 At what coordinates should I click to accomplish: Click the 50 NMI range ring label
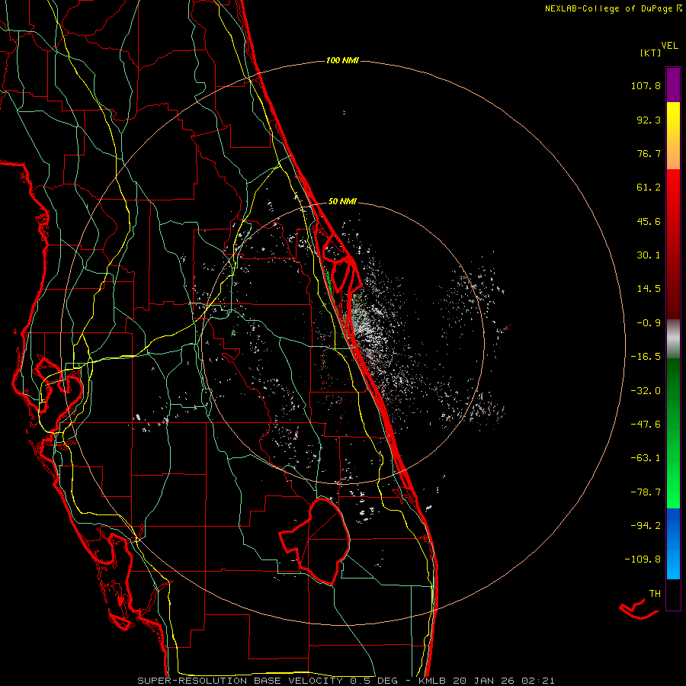point(342,202)
